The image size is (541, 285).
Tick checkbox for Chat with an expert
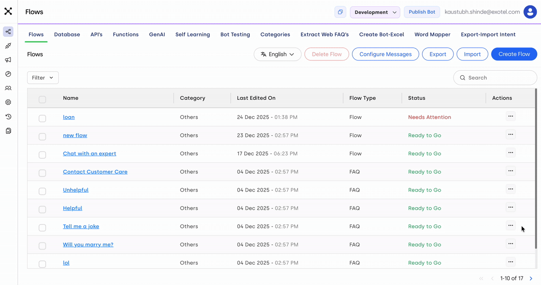point(42,155)
